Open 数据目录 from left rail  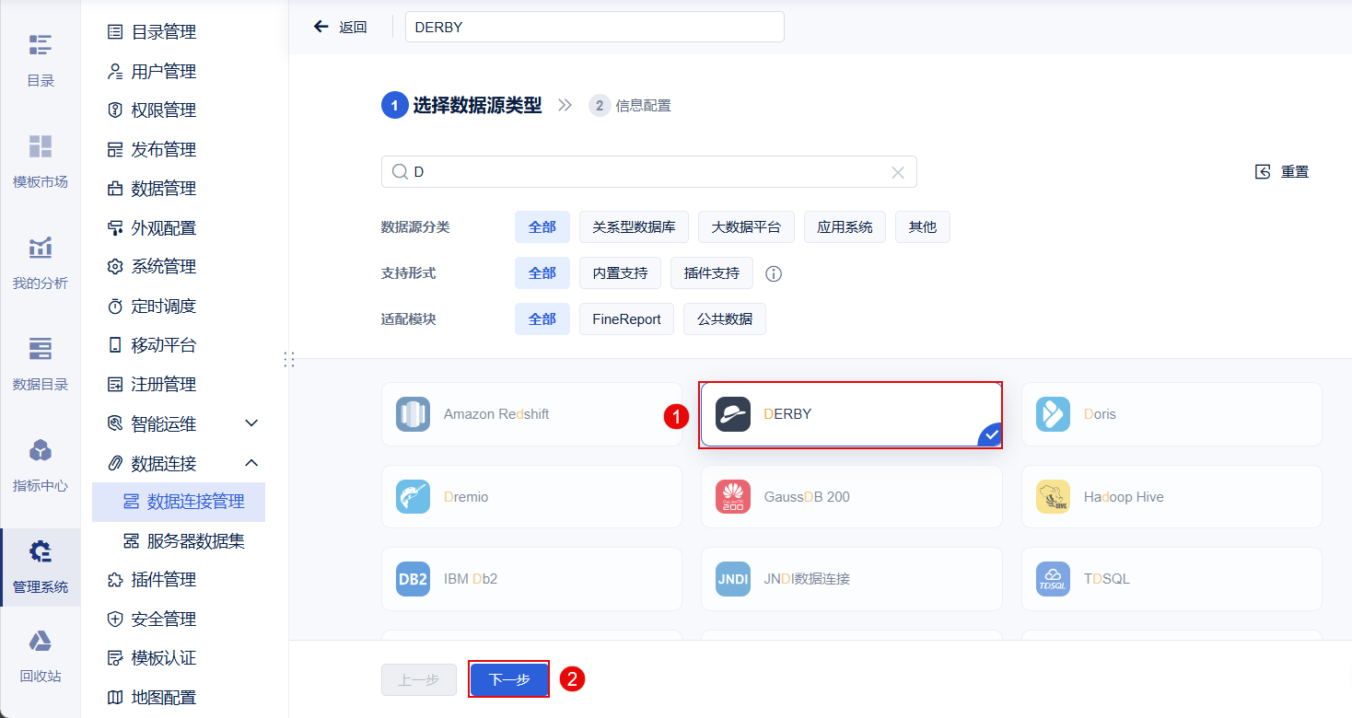tap(40, 348)
